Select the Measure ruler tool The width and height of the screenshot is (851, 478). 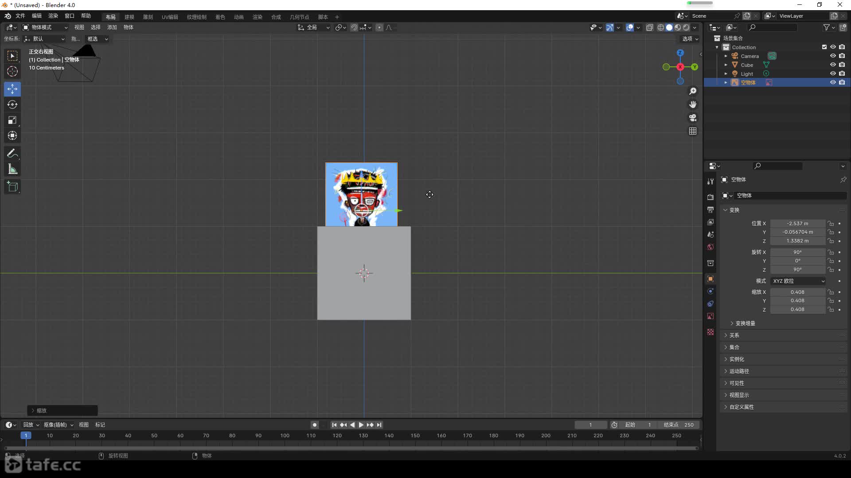(x=12, y=169)
